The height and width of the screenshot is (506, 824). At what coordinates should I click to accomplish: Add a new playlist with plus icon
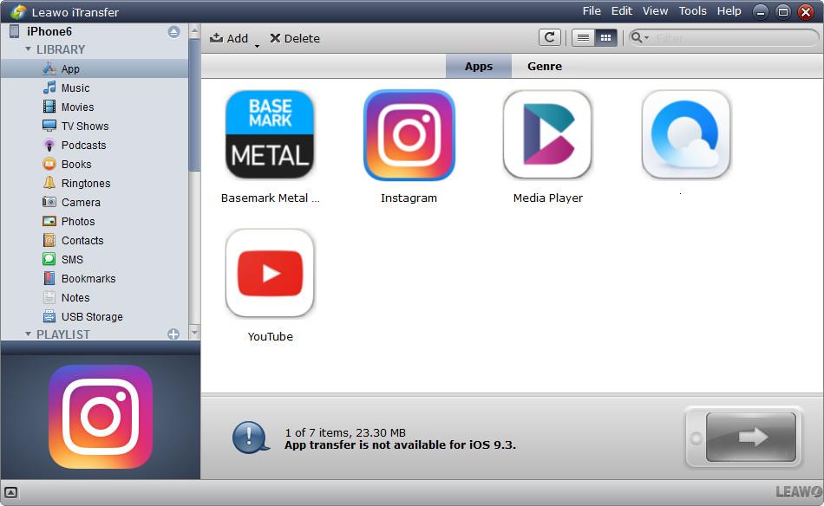tap(173, 334)
